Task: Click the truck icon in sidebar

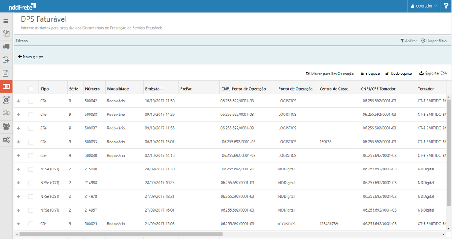Action: point(6,47)
